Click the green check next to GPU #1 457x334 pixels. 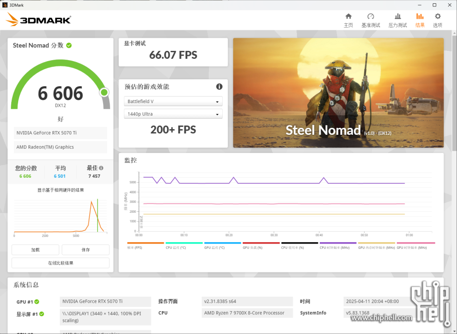37,302
